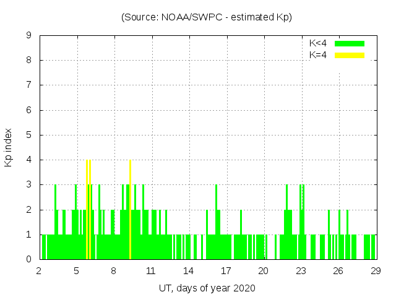This screenshot has height=297, width=396.
Task: Click the x-axis tick label 2
Action: coord(39,271)
